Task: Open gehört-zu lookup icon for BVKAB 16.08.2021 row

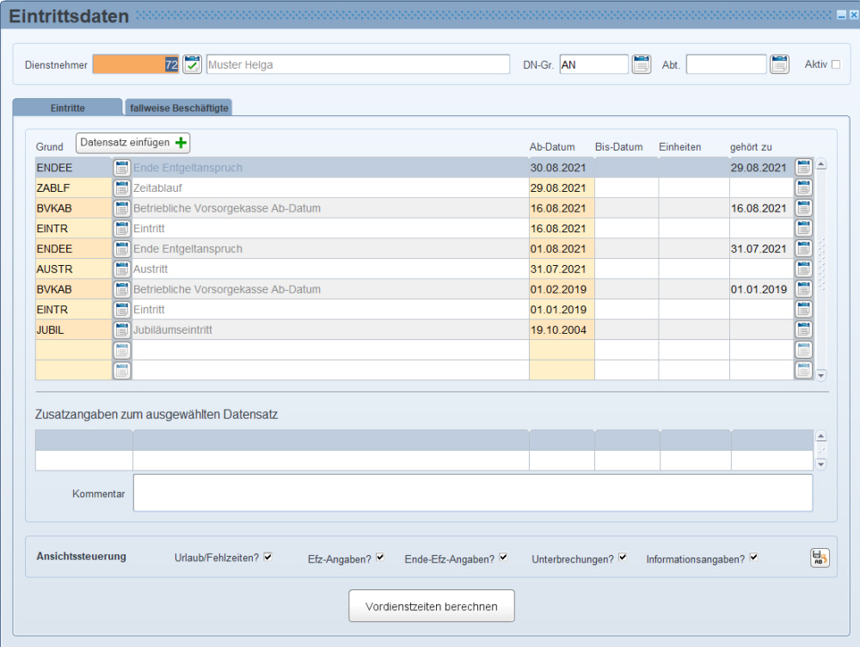Action: pyautogui.click(x=803, y=208)
